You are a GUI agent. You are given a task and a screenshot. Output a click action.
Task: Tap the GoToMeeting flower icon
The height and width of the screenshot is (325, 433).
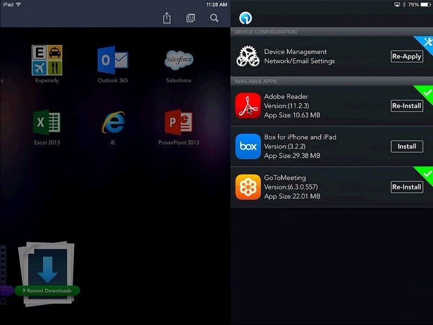coord(248,187)
